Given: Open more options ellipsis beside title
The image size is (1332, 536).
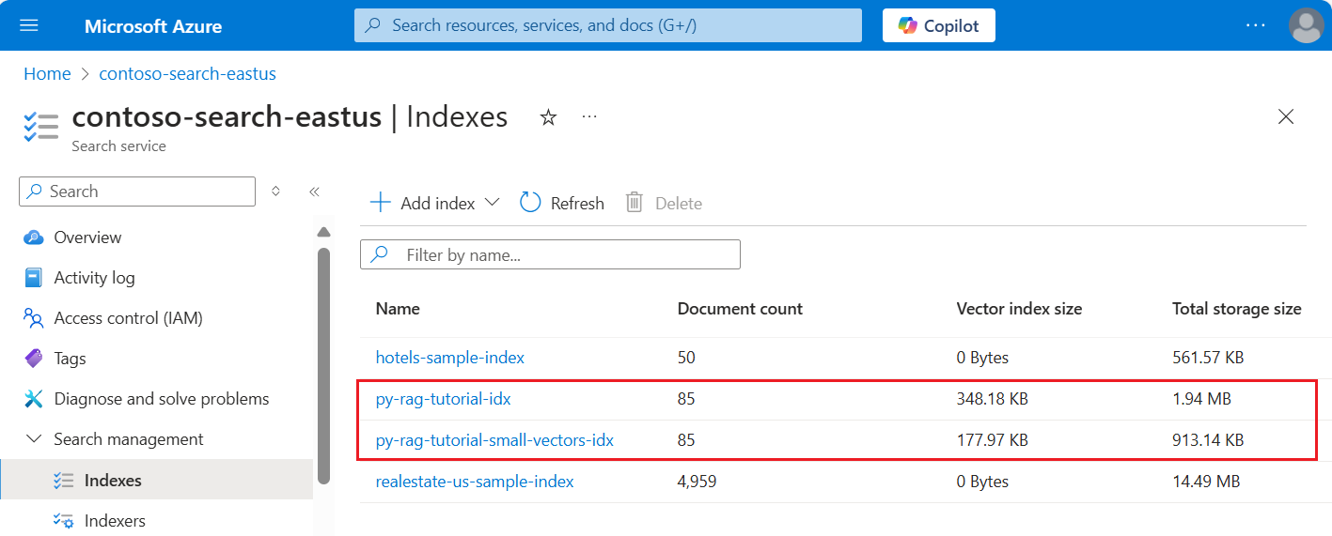Looking at the screenshot, I should (589, 117).
